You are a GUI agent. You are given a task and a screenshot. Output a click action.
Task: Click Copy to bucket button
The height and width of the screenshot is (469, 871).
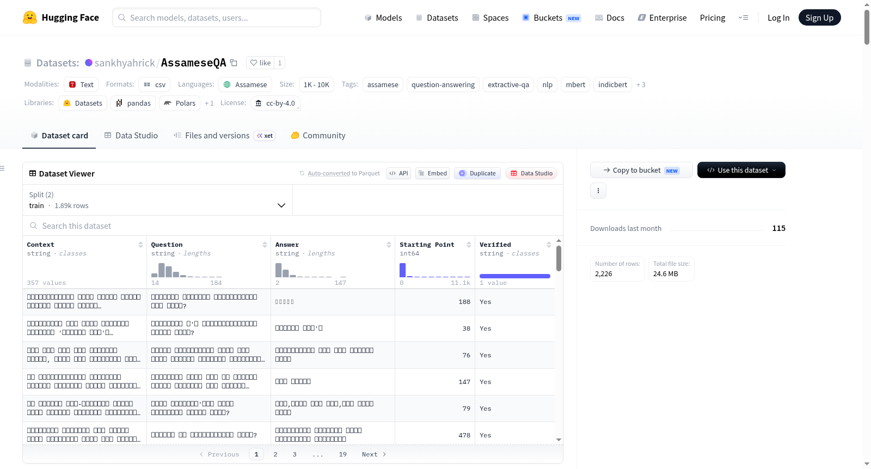click(641, 170)
